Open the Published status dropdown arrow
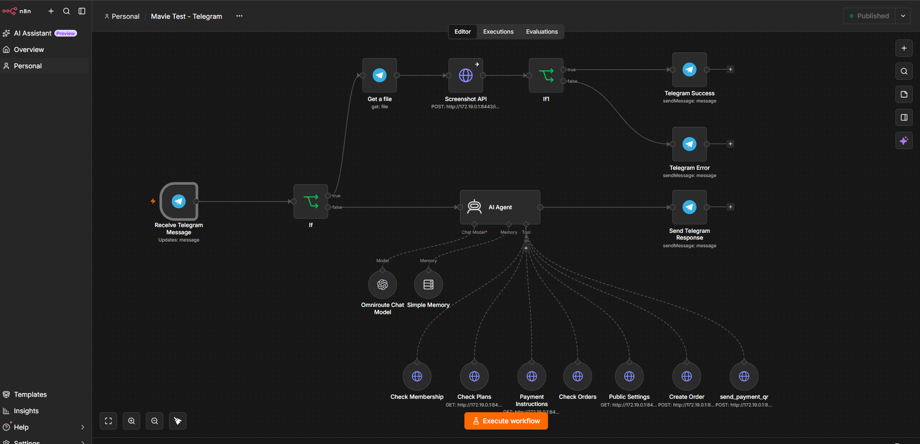920x444 pixels. pyautogui.click(x=903, y=16)
